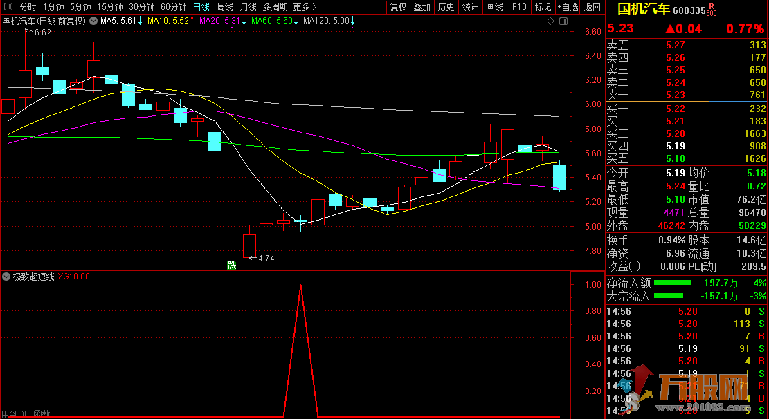Select the 60分钟 period tab
The width and height of the screenshot is (769, 419).
pos(174,7)
